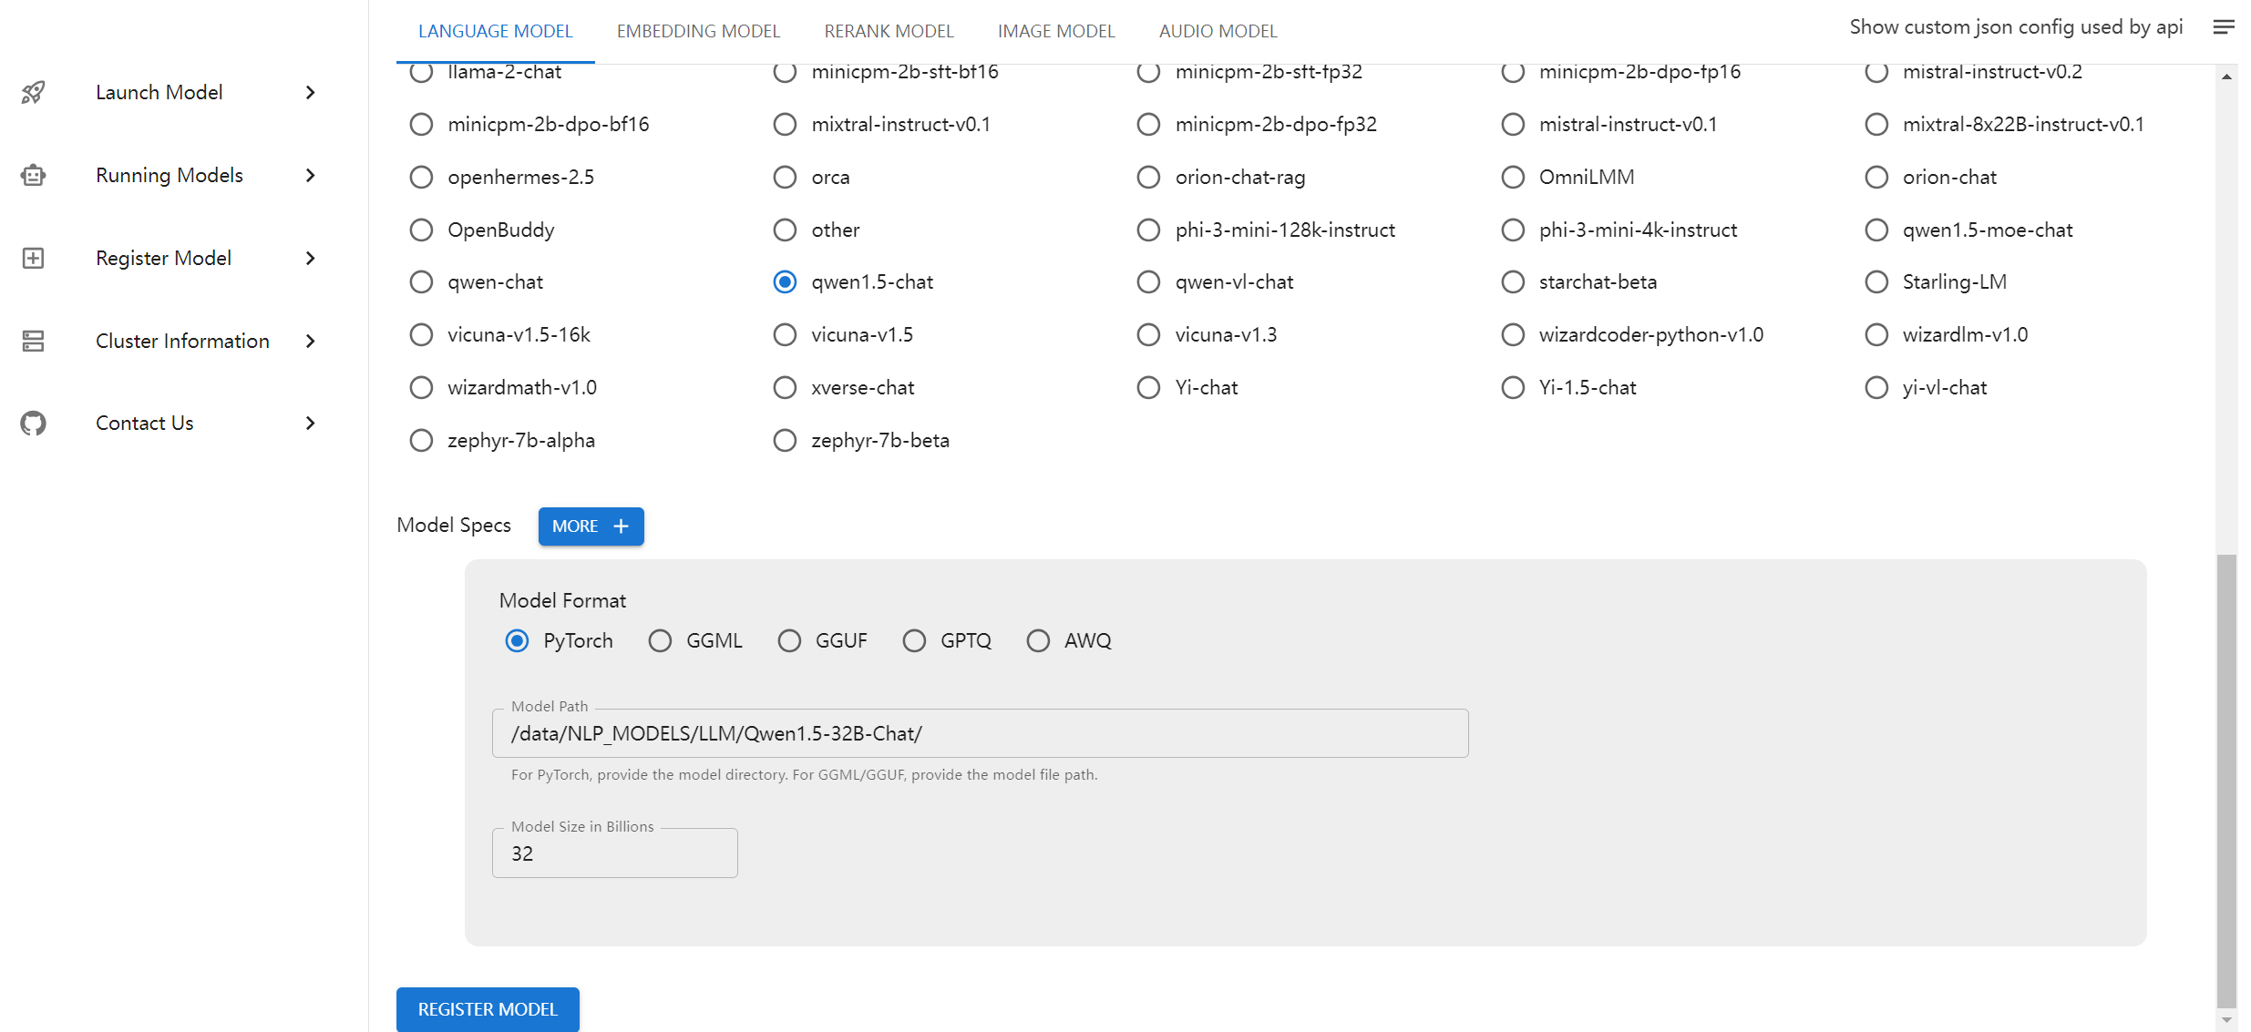This screenshot has width=2251, height=1032.
Task: Expand the Cluster Information chevron
Action: (x=311, y=341)
